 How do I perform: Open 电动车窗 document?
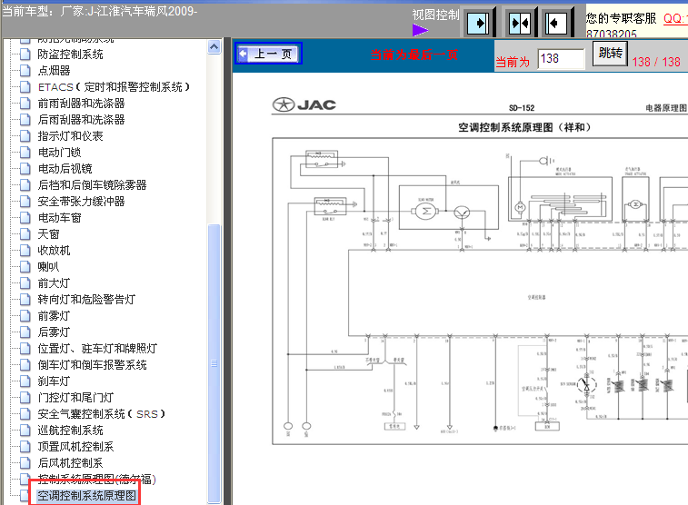[x=59, y=218]
